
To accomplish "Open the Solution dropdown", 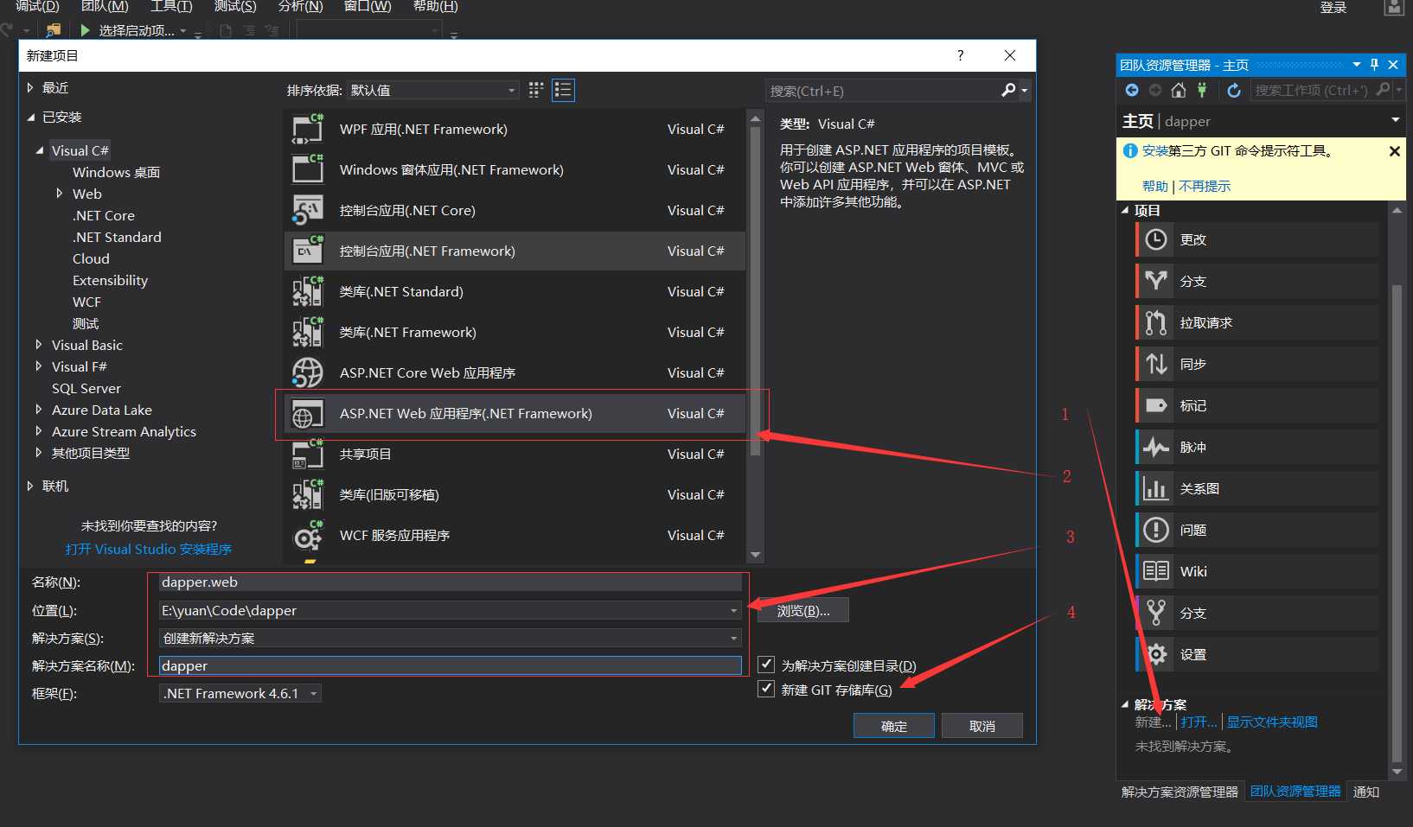I will pyautogui.click(x=733, y=638).
